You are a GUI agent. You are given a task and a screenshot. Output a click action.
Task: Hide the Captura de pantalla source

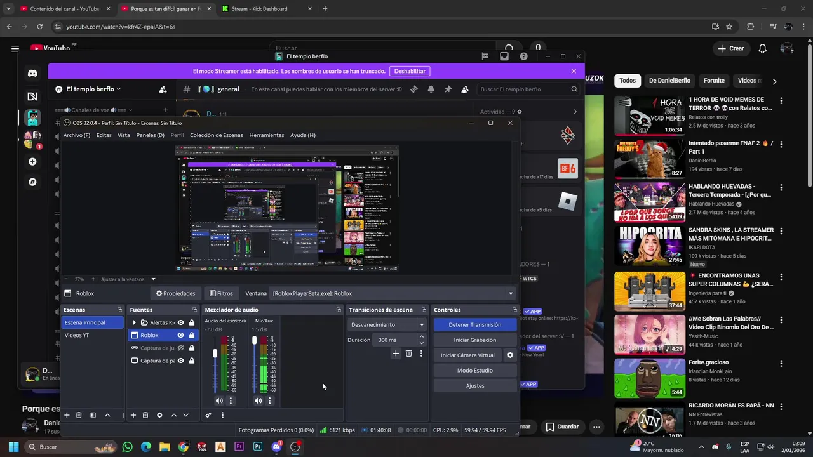coord(180,361)
